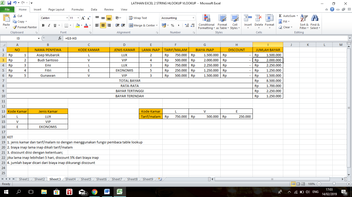The width and height of the screenshot is (352, 197).
Task: Toggle bold formatting on selected cell
Action: [43, 26]
